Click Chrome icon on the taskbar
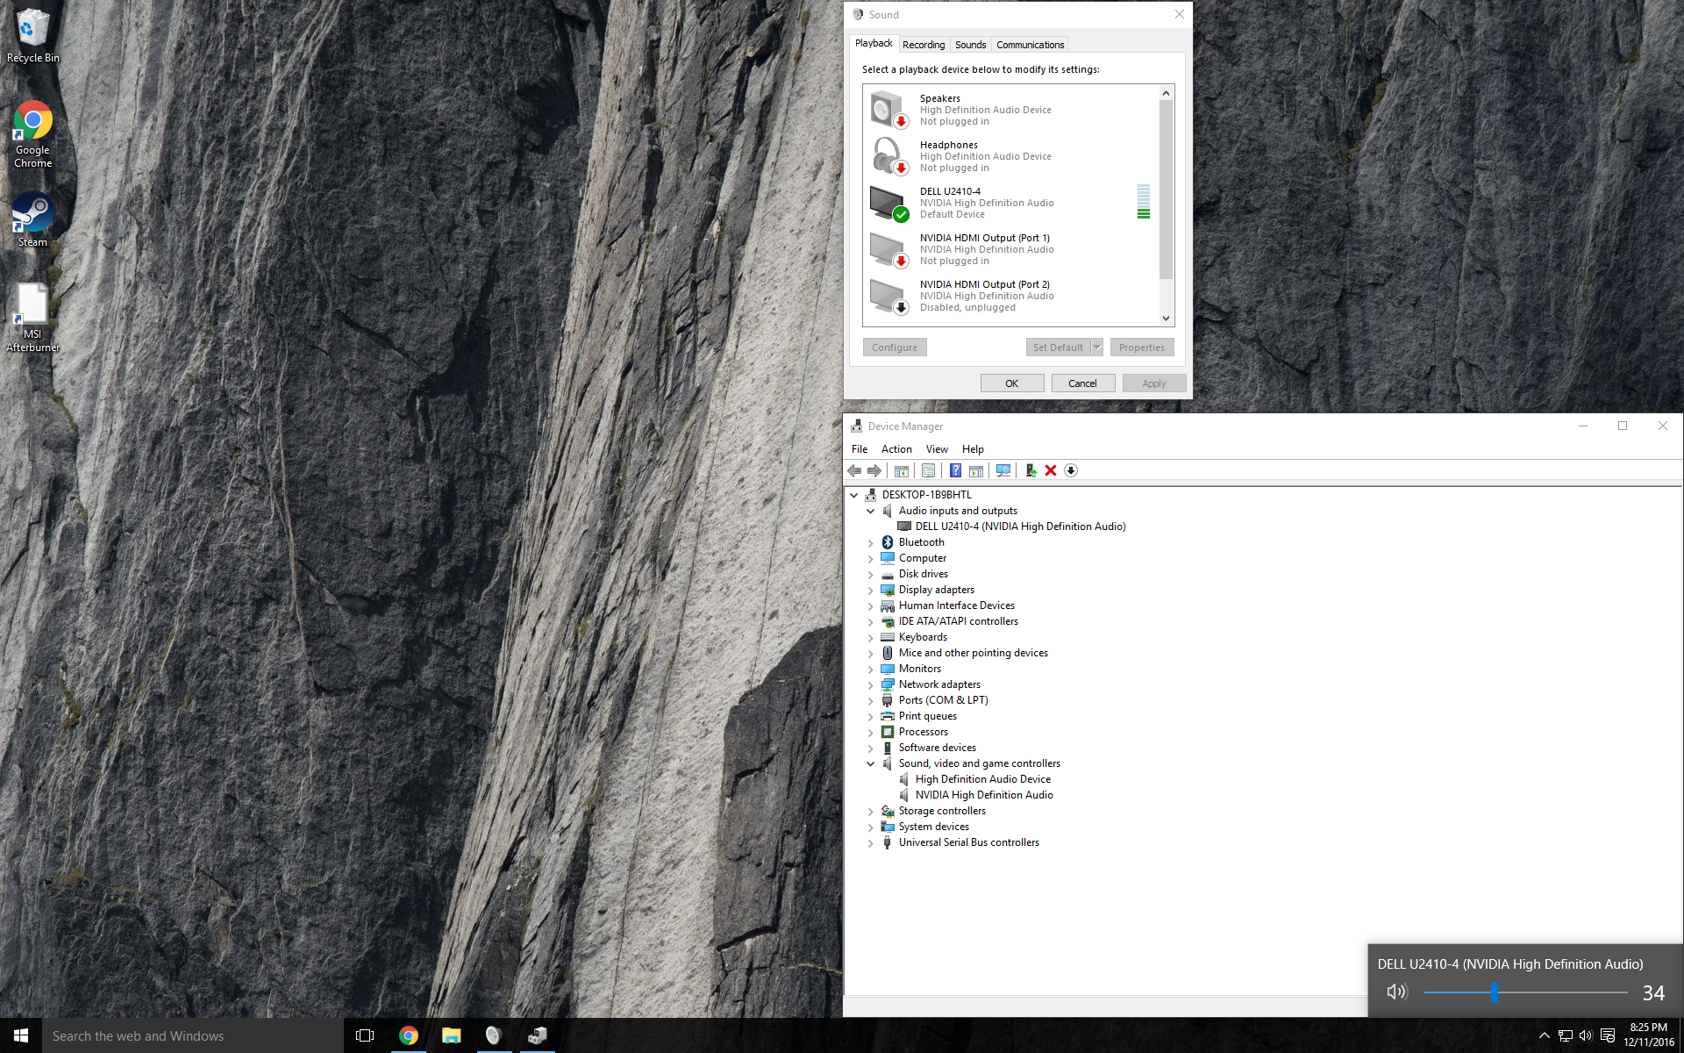 click(x=408, y=1035)
